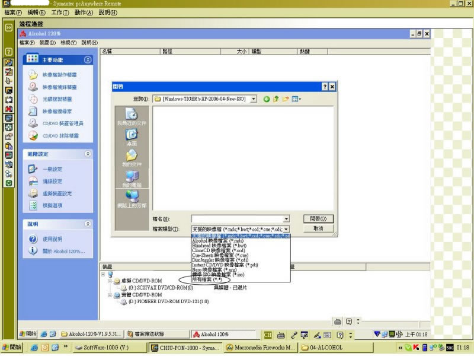Open the 映像檔製作精靈 image making wizard
Image resolution: width=474 pixels, height=356 pixels.
[x=59, y=75]
